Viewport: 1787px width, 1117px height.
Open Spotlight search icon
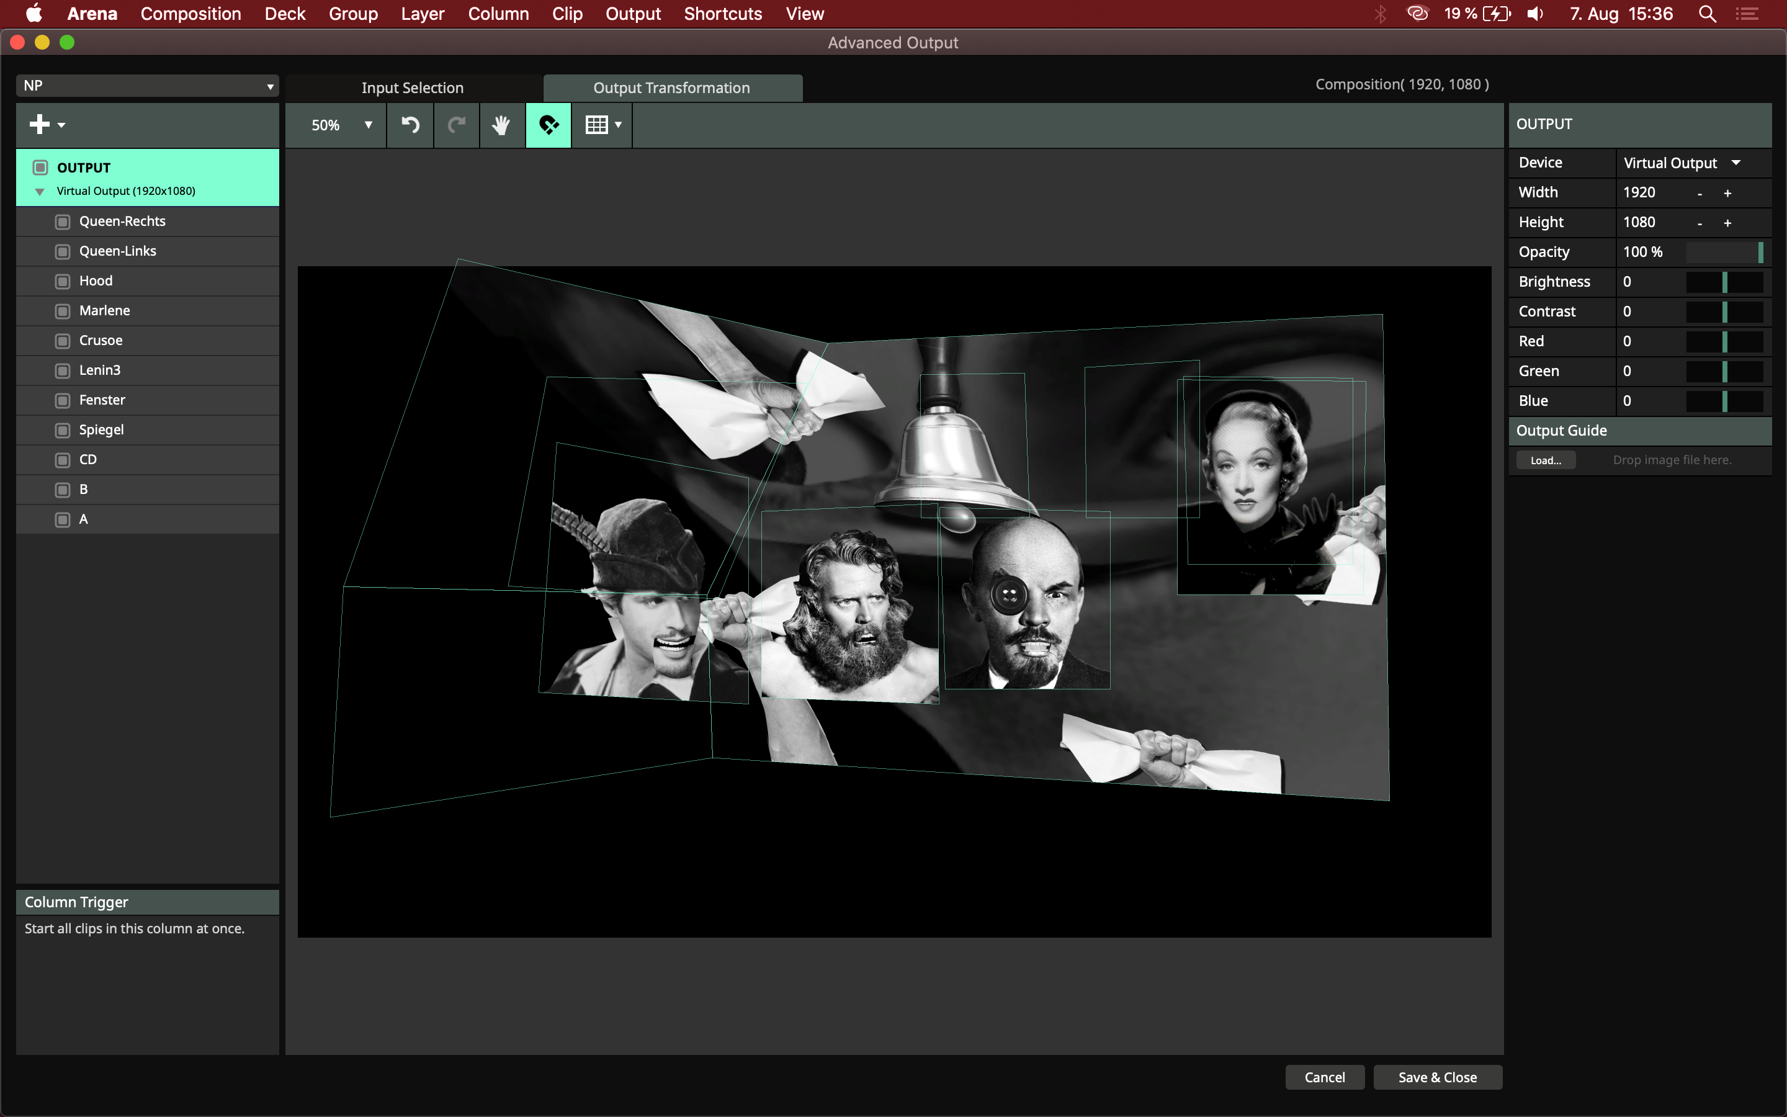[x=1706, y=13]
